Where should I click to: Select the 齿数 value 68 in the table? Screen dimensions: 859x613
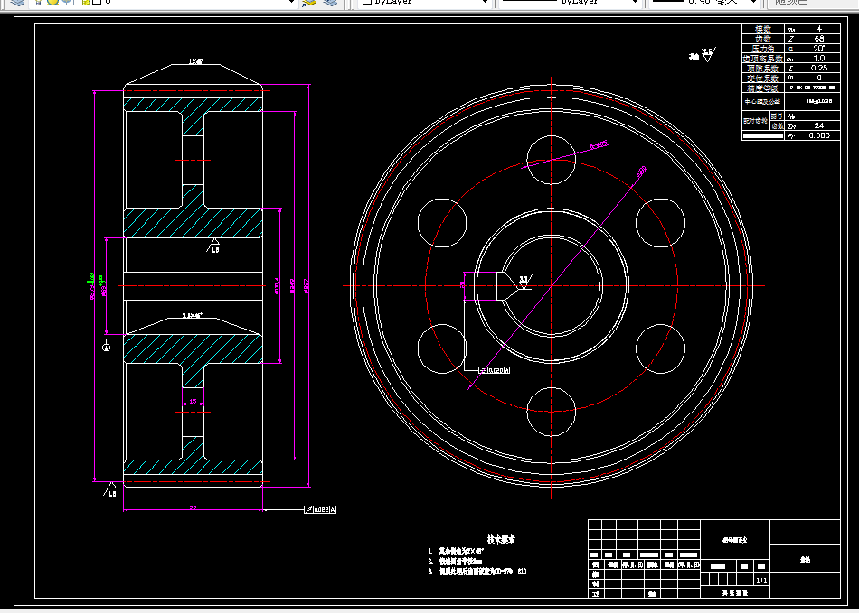click(819, 39)
